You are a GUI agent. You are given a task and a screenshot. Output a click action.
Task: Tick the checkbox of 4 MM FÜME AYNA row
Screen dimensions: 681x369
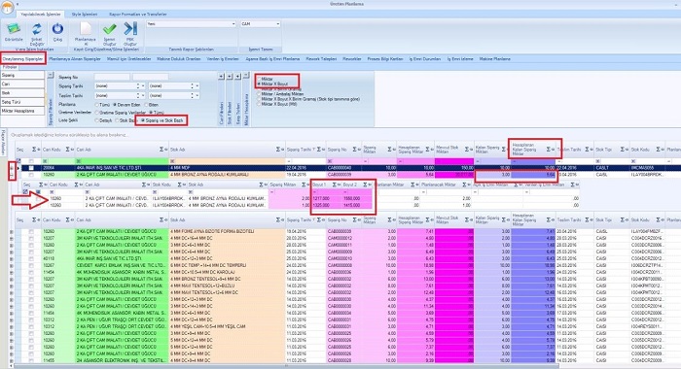[31, 231]
